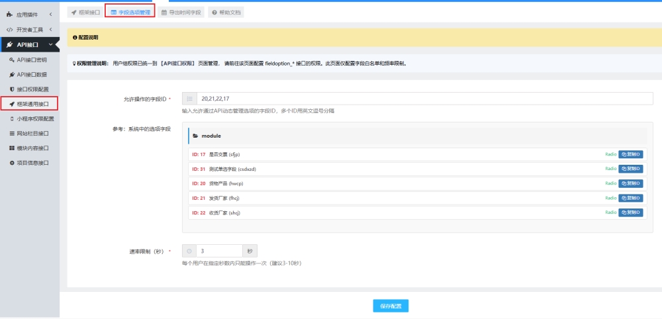Click the key icon beside API接口密钥
This screenshot has width=662, height=319.
12,60
